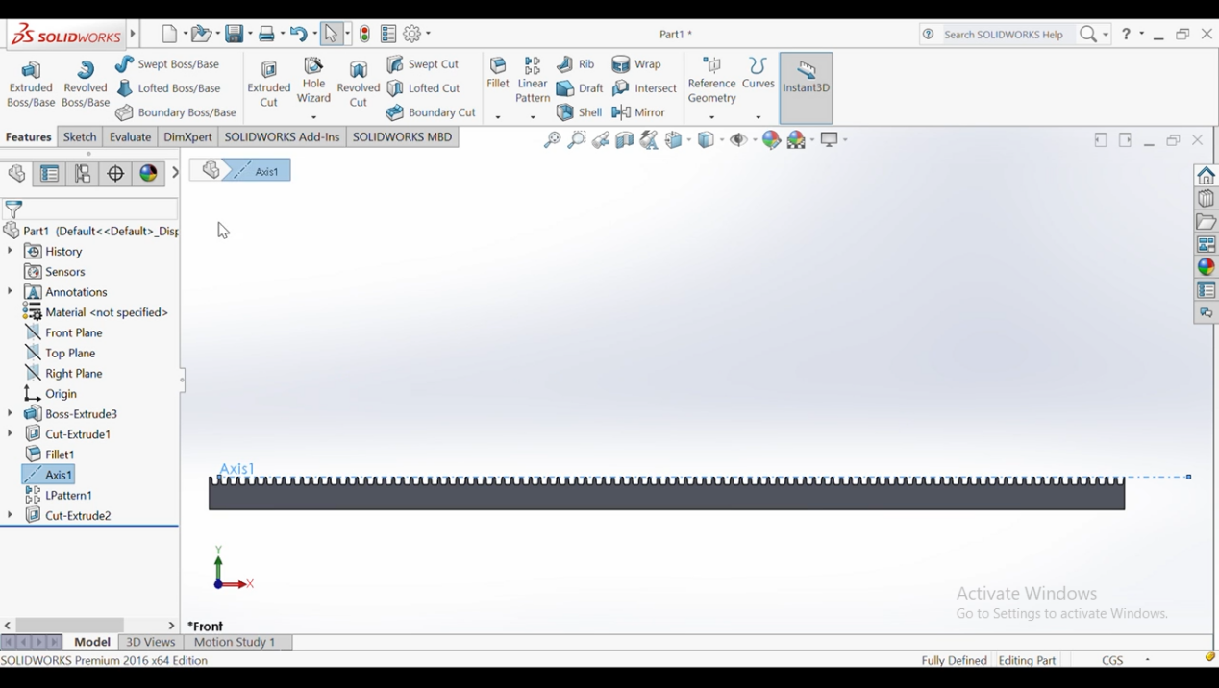Select Origin in feature tree
The image size is (1219, 688).
pyautogui.click(x=50, y=394)
